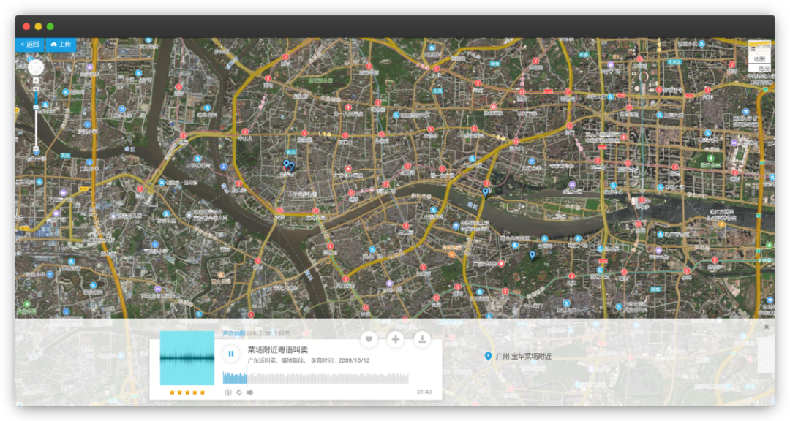Click the audio waveform progress bar
The image size is (790, 421).
tap(315, 378)
